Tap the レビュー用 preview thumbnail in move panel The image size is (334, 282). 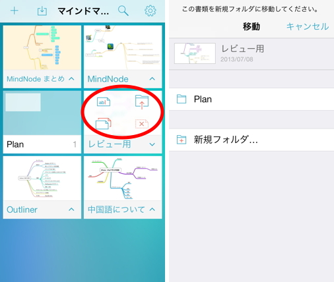pos(195,53)
